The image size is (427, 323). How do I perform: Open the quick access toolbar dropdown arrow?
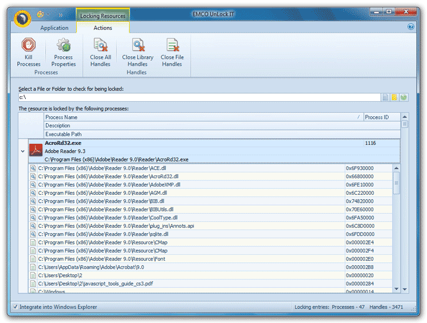48,14
